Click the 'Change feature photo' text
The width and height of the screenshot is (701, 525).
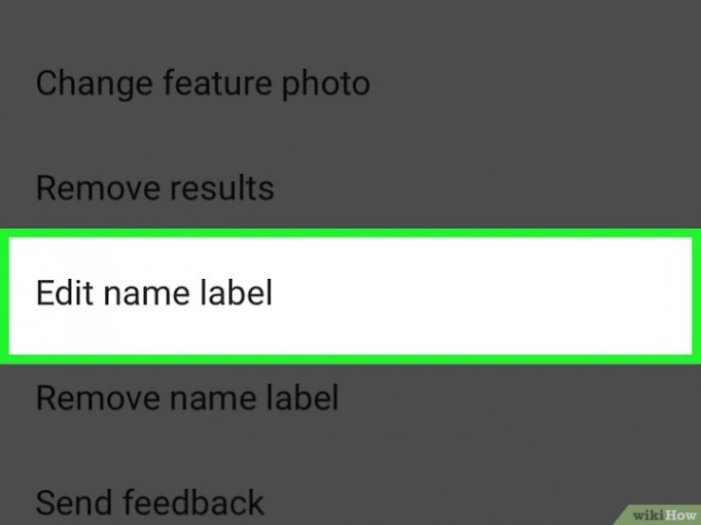coord(203,83)
